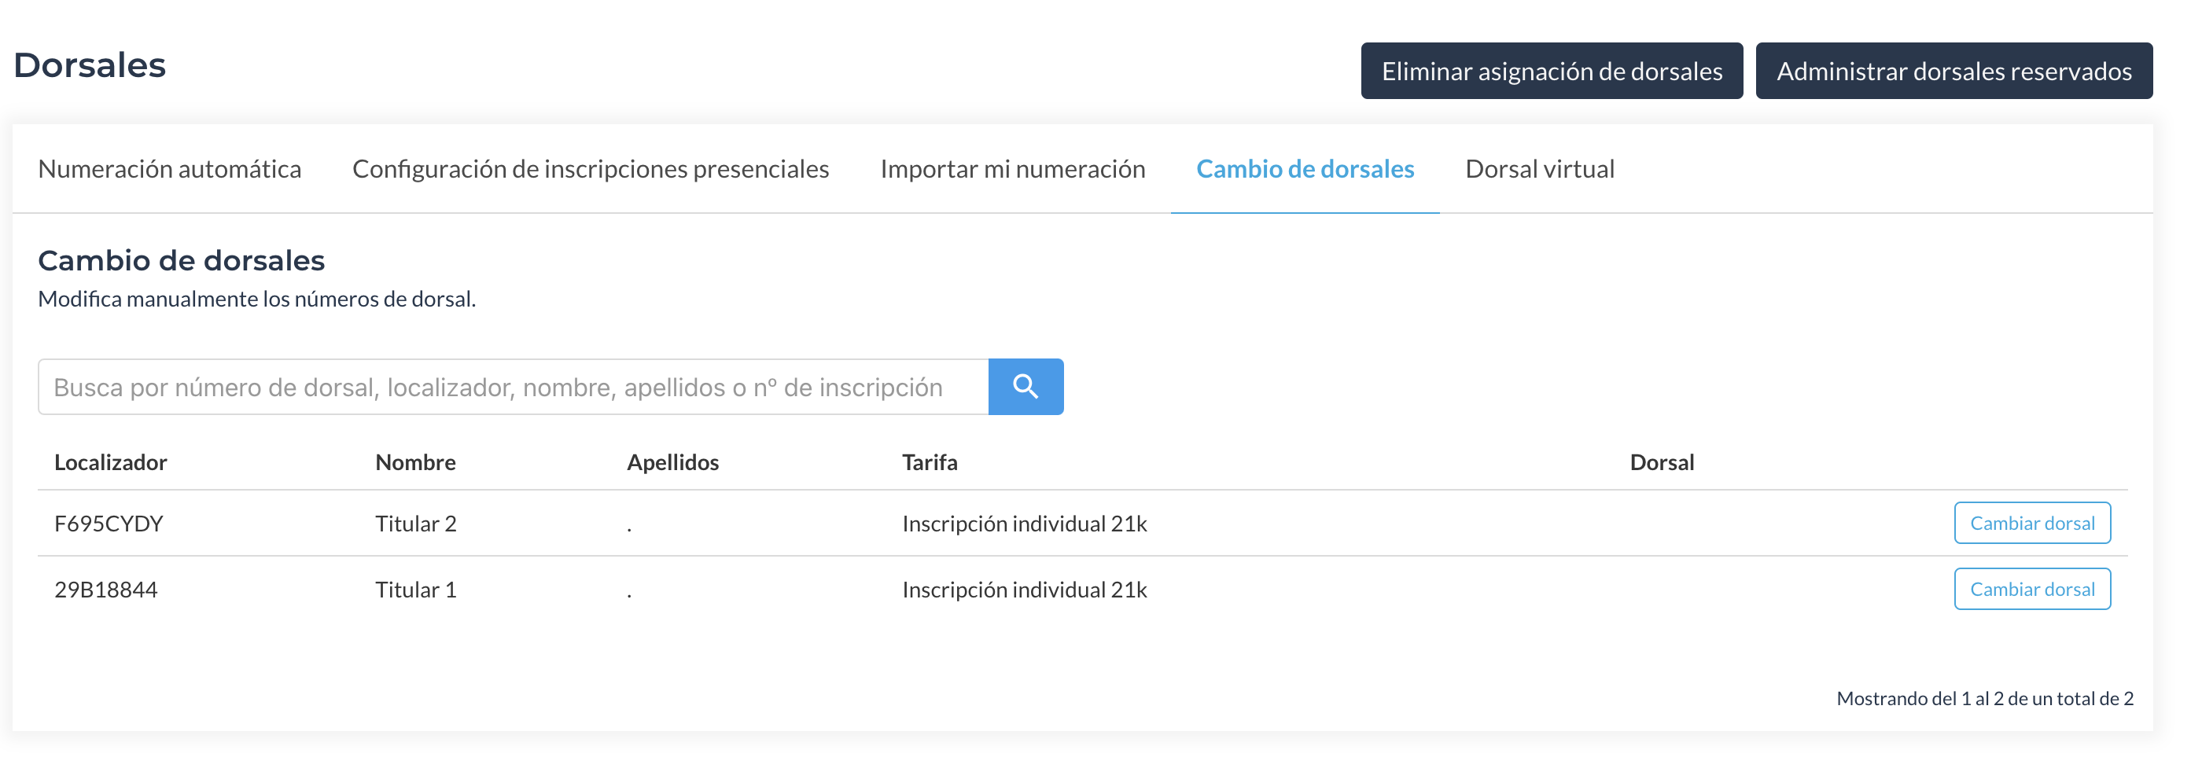Click the Apellidos column header
The height and width of the screenshot is (783, 2191).
672,462
